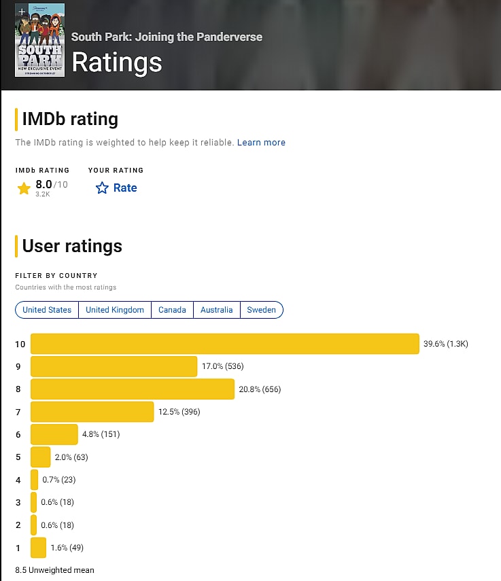Click the blue outline Rate star
Image resolution: width=501 pixels, height=581 pixels.
point(102,188)
